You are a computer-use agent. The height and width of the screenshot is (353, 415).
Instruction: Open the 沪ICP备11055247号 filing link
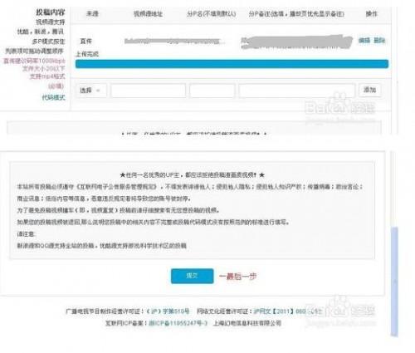pos(178,323)
